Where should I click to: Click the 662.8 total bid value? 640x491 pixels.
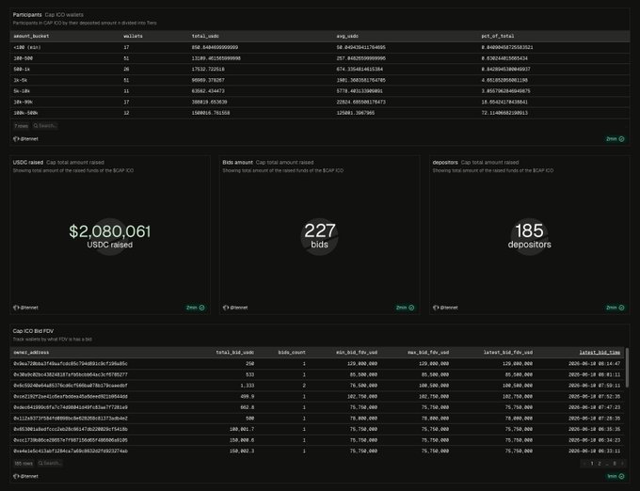click(247, 407)
